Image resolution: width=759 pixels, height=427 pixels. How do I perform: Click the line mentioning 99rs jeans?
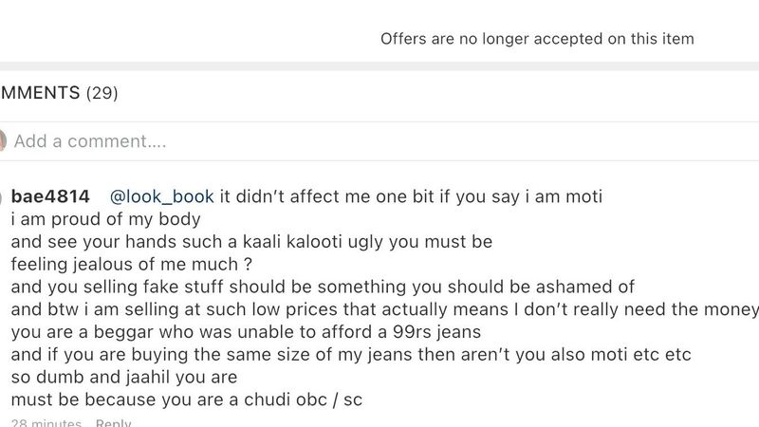coord(246,332)
